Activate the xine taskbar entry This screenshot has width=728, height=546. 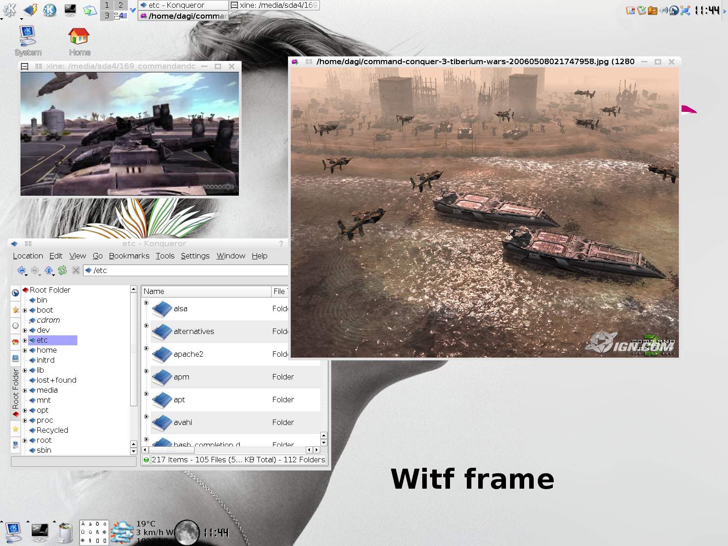274,5
